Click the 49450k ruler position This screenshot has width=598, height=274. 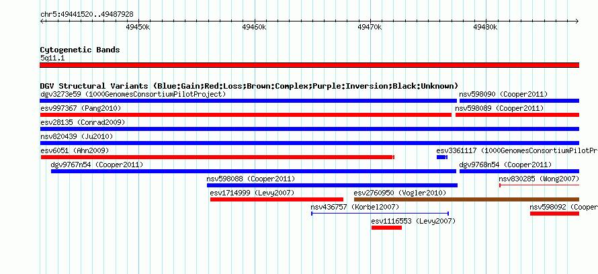[x=138, y=27]
